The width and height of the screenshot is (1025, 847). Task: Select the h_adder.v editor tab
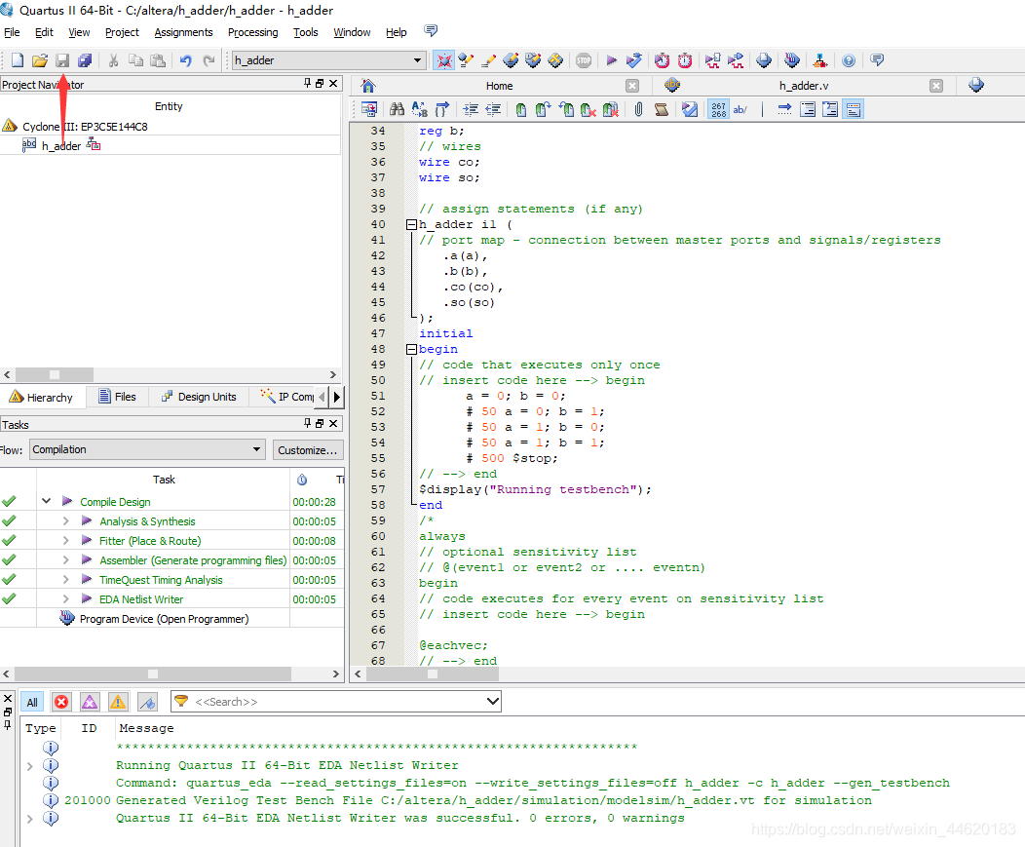tap(804, 86)
